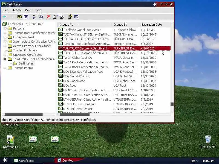Select the Trusted People tree item
219x164 pixels.
coord(23,68)
